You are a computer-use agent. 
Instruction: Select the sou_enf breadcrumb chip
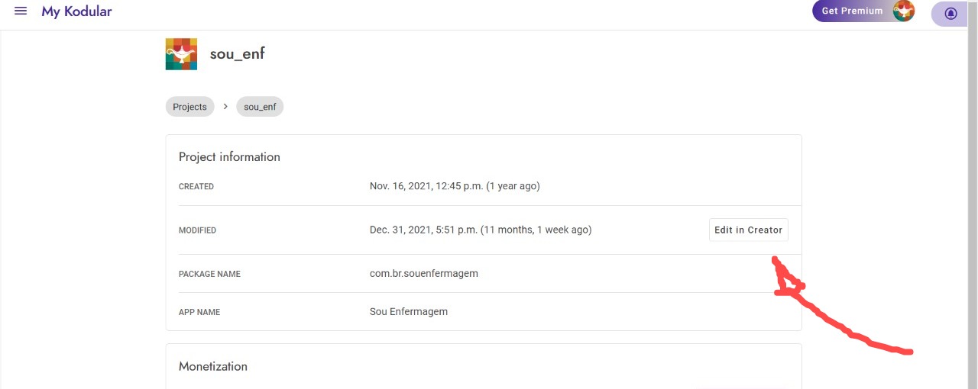pos(260,107)
